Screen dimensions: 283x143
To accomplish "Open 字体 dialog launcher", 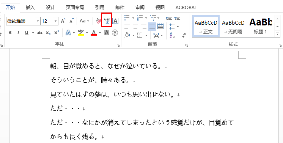I will point(118,45).
